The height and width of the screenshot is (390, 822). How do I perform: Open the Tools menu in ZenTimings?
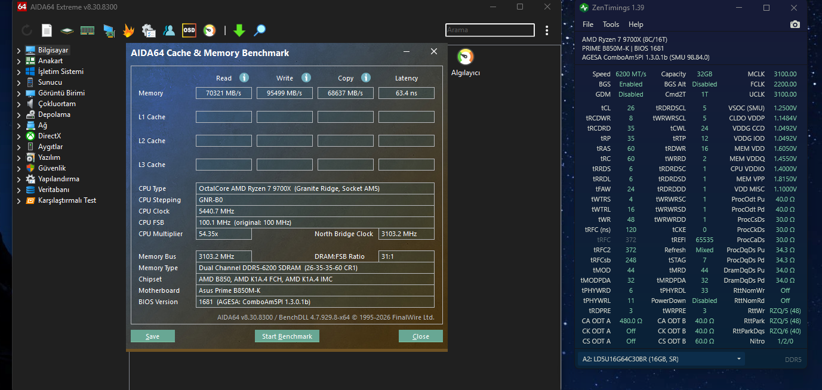[611, 24]
